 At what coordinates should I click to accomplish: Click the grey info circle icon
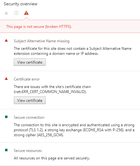point(16,13)
